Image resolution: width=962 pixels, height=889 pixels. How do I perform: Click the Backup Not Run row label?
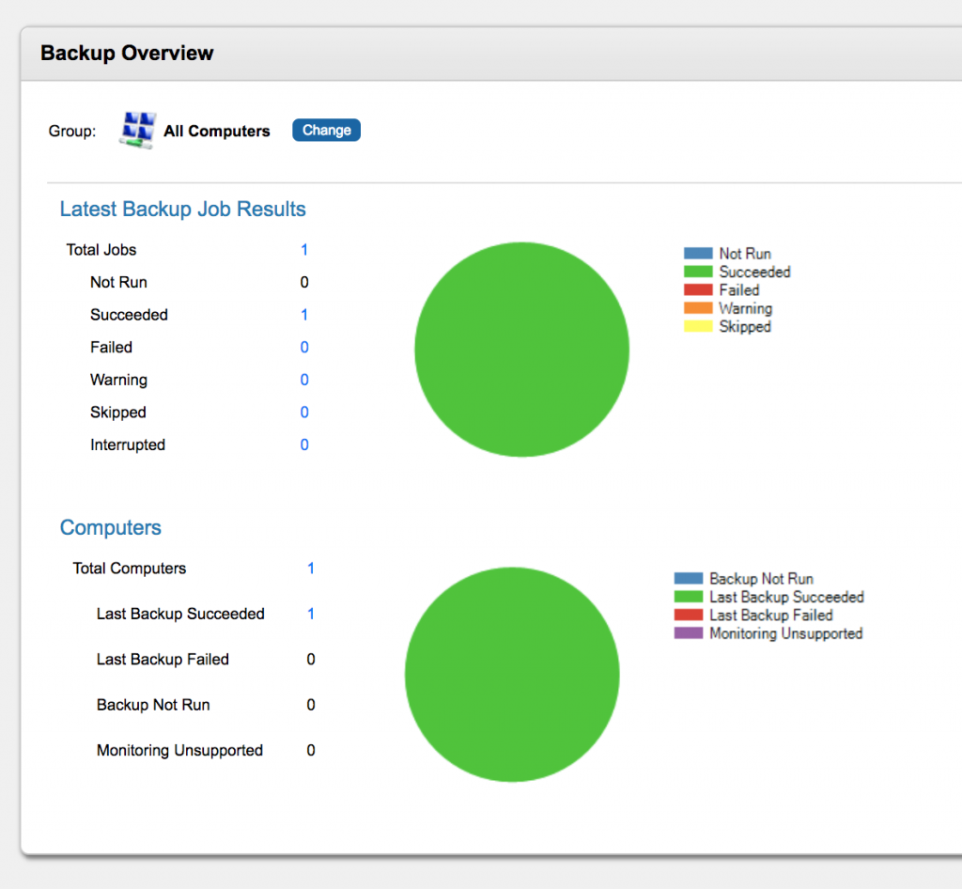coord(153,704)
